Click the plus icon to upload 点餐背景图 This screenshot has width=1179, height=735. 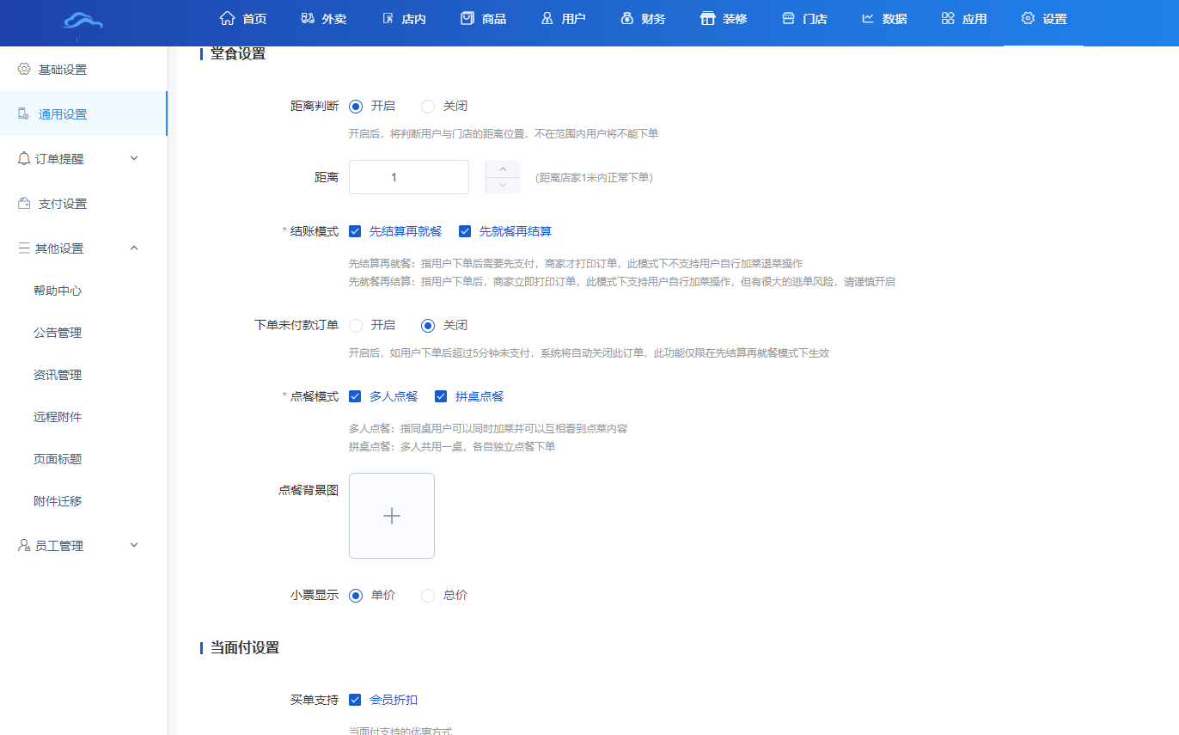392,516
